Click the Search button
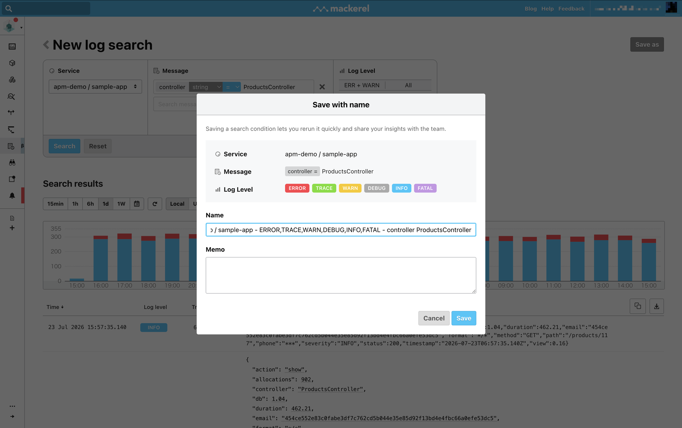The image size is (682, 428). pos(64,146)
